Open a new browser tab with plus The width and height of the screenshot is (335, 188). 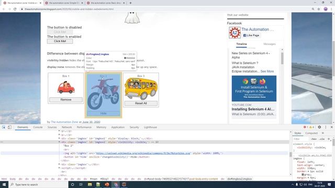point(130,3)
